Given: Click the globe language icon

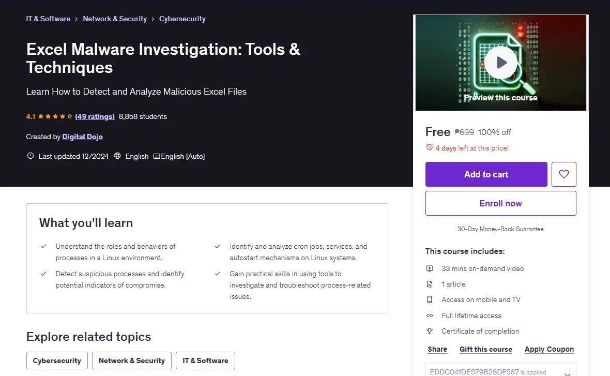Looking at the screenshot, I should click(117, 156).
